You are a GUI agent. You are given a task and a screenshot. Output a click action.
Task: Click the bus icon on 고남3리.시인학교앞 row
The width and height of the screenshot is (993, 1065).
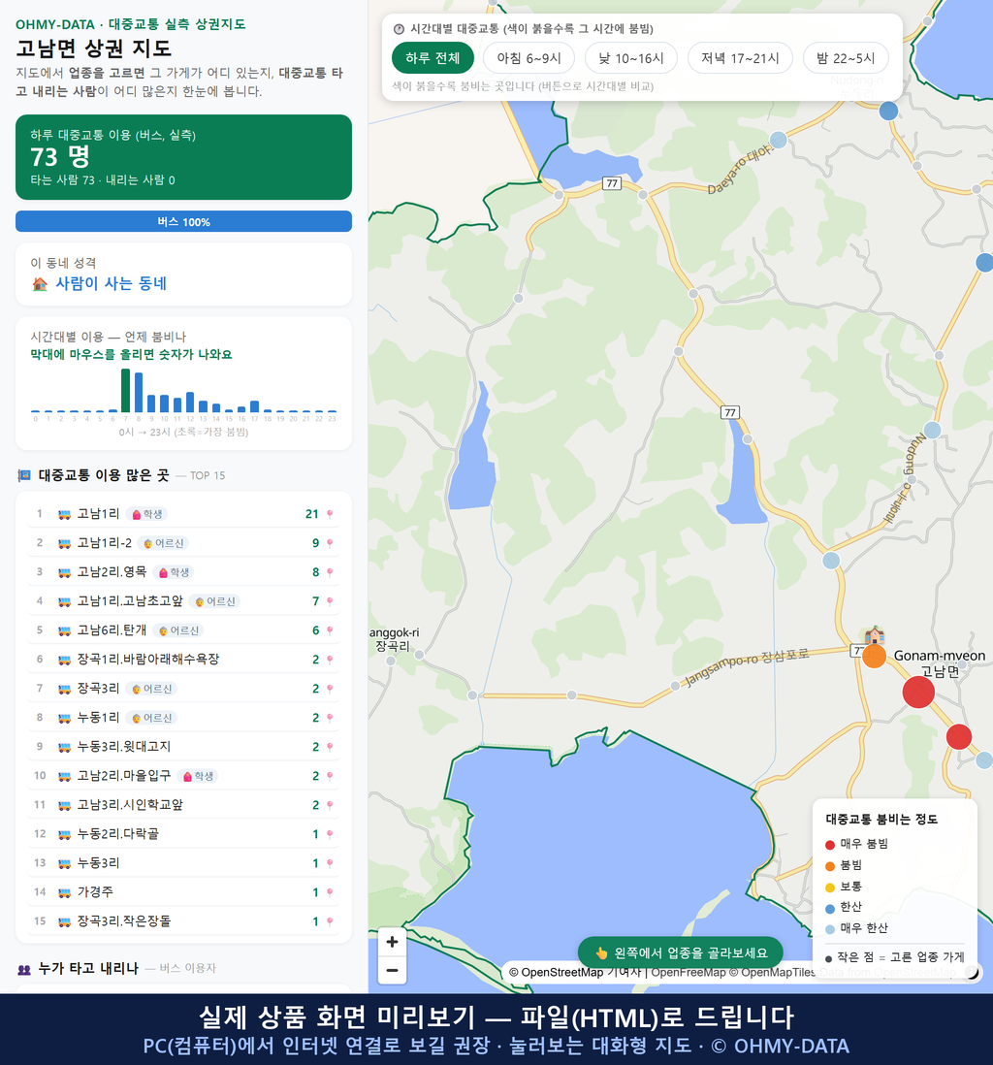(65, 805)
